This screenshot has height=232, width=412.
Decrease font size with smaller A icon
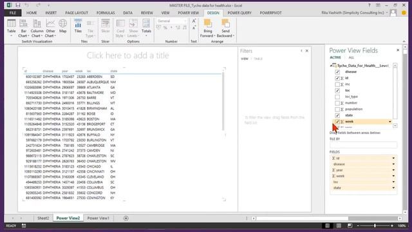click(x=194, y=28)
